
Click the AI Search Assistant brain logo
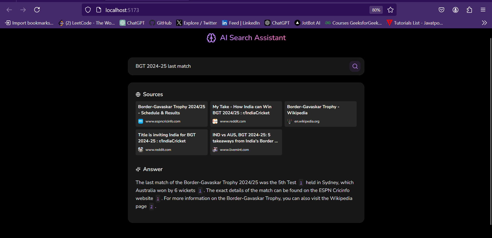(211, 38)
